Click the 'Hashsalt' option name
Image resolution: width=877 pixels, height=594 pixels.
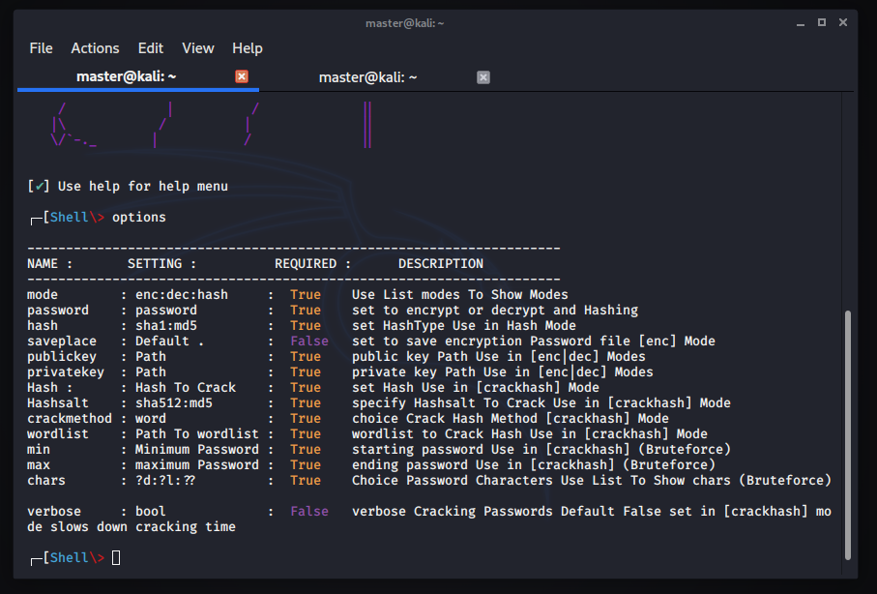[x=58, y=403]
